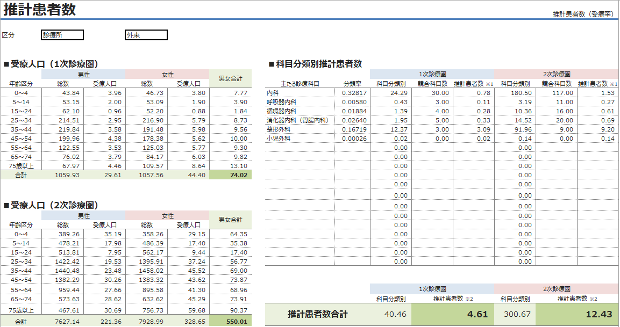Select the 12.37 整形外科 cell
Viewport: 620px width, 327px height.
click(x=391, y=129)
